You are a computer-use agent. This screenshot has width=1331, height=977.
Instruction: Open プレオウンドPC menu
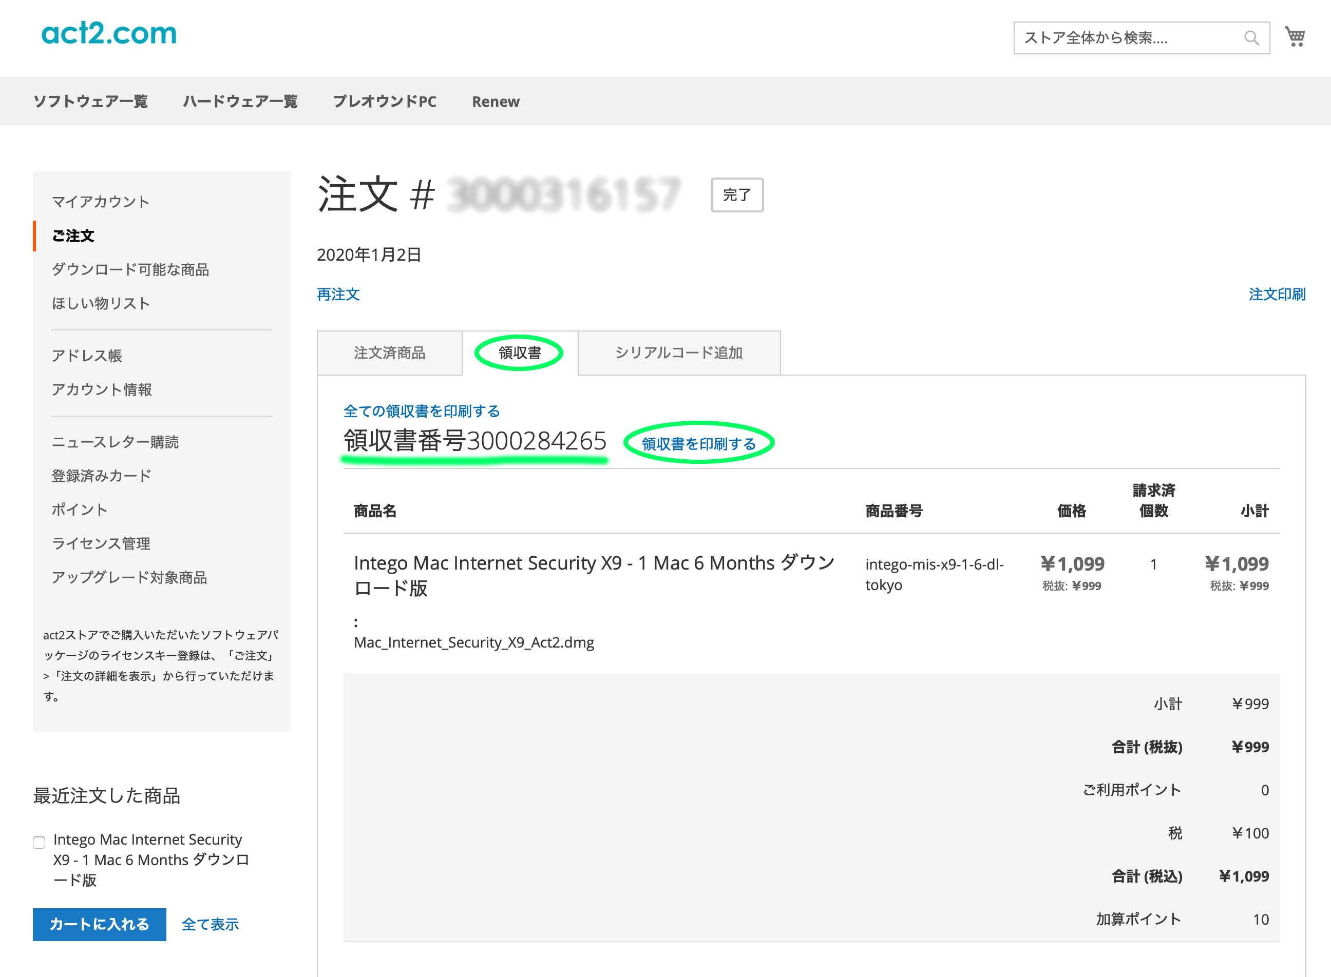(x=385, y=101)
